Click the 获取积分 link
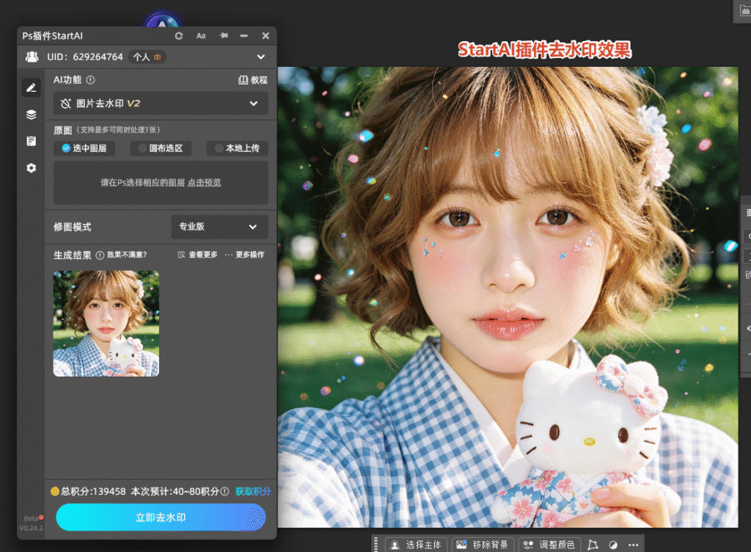 coord(253,492)
